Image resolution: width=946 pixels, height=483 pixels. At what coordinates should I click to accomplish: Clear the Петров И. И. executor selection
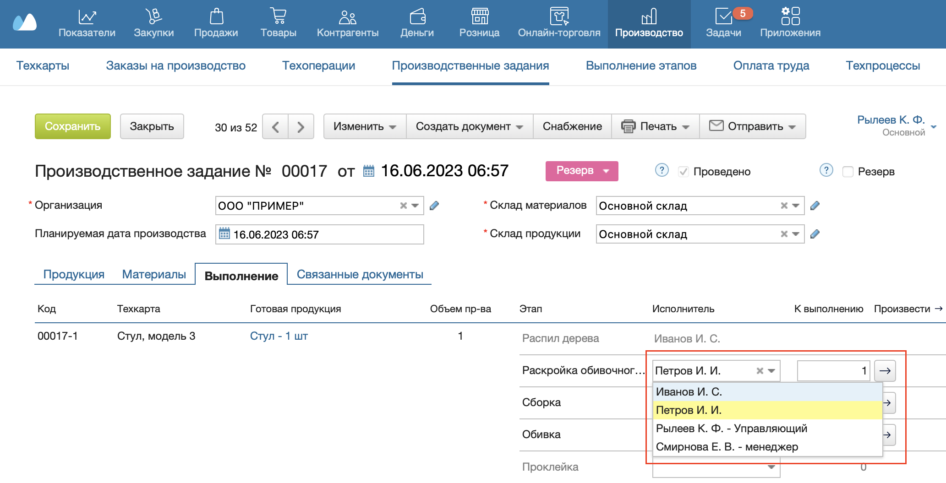(760, 371)
